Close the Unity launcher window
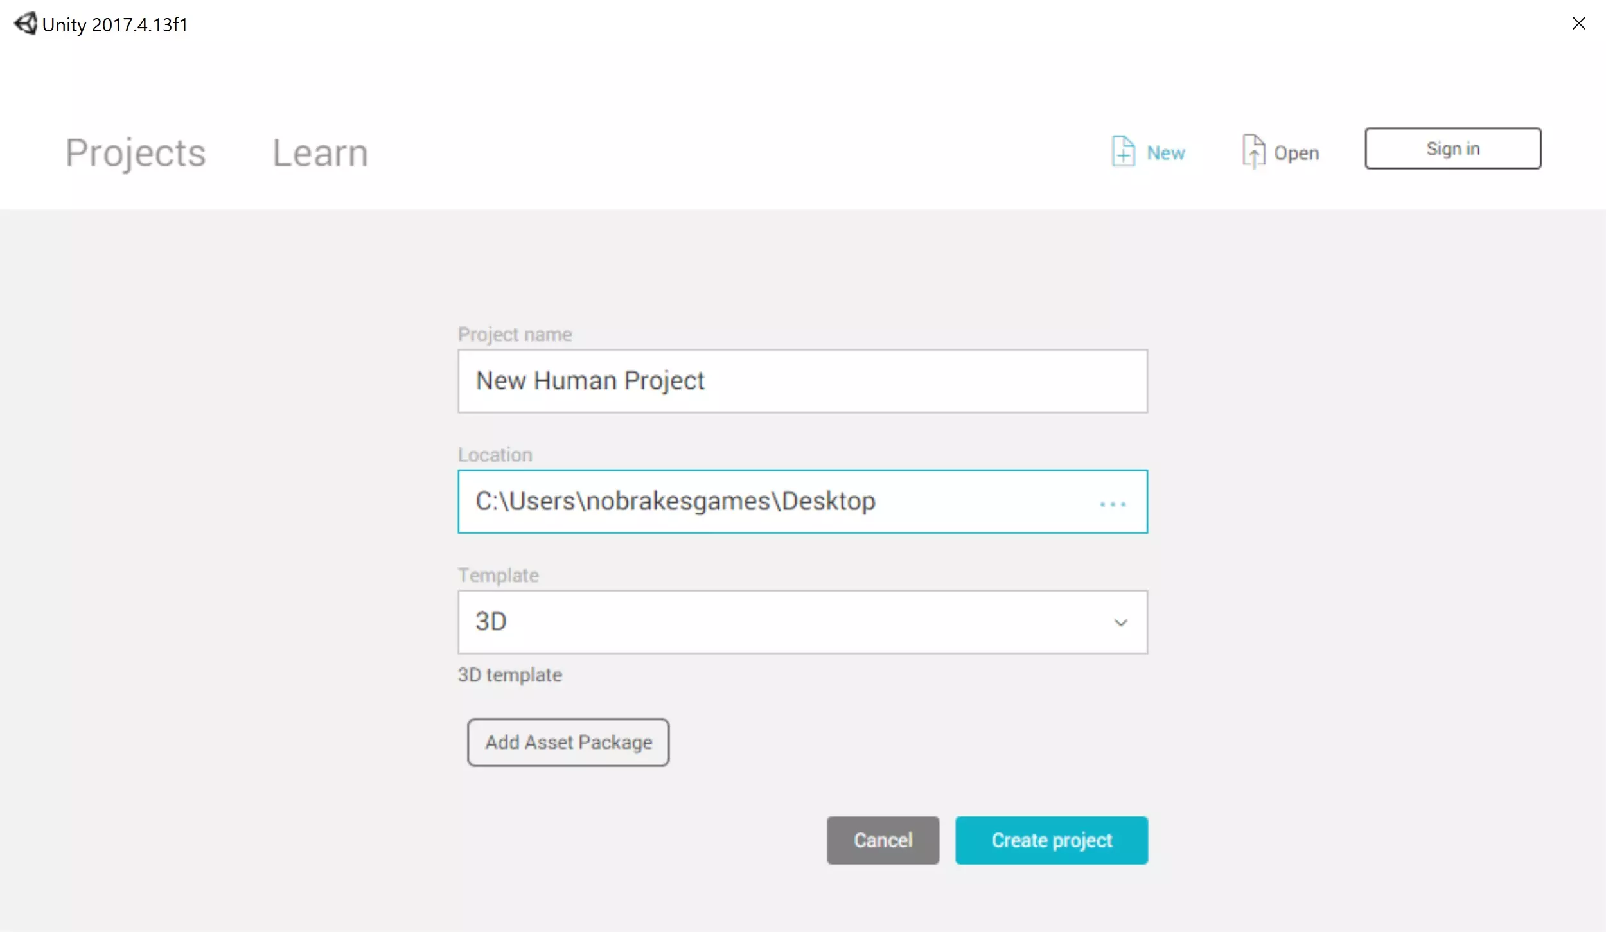 pyautogui.click(x=1578, y=24)
